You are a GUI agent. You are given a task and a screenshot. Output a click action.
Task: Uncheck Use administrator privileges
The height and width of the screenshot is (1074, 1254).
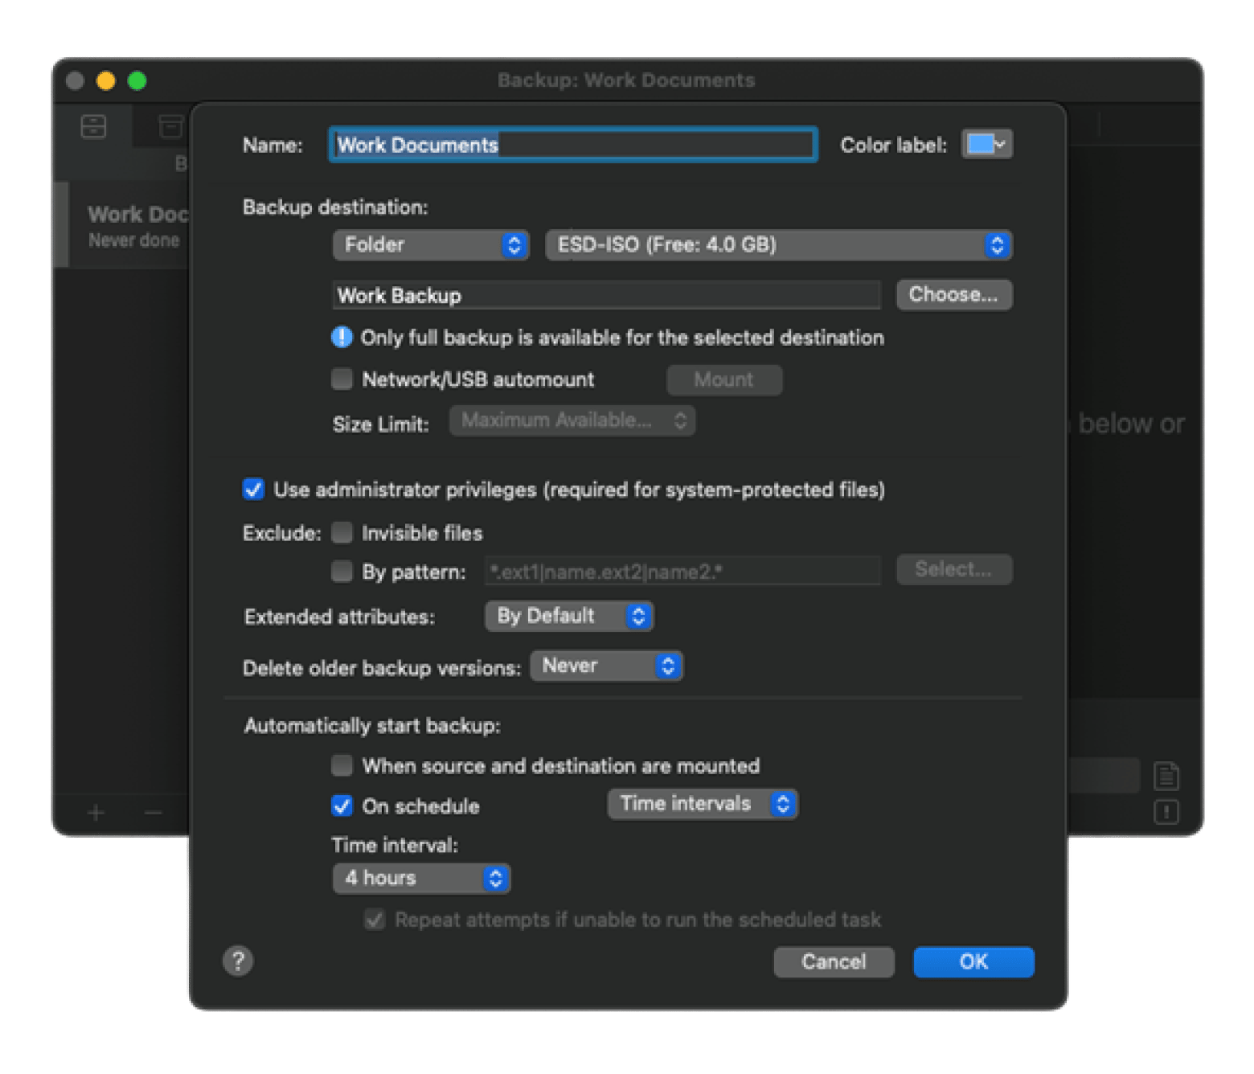coord(253,489)
